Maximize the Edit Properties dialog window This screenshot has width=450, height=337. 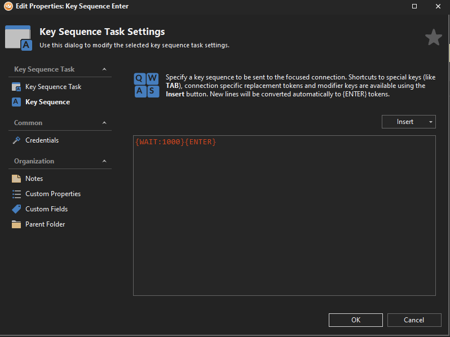coord(414,6)
